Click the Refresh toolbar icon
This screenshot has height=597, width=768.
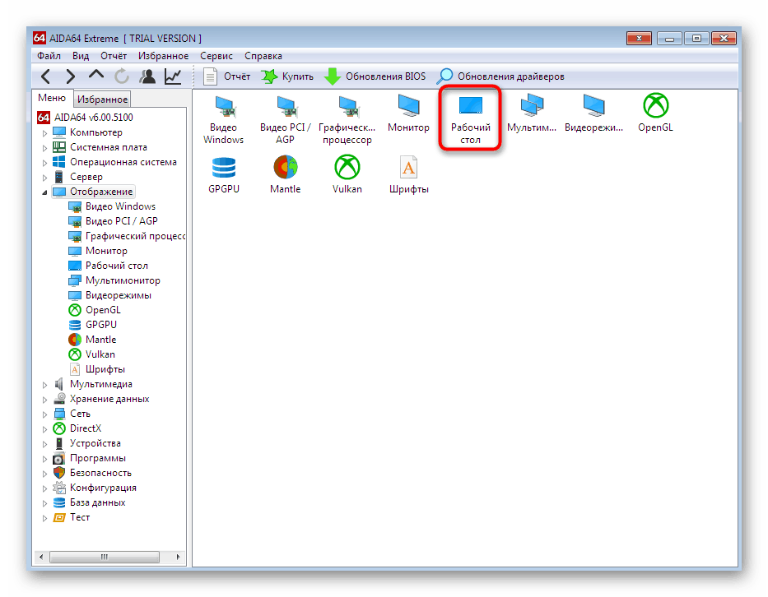122,76
